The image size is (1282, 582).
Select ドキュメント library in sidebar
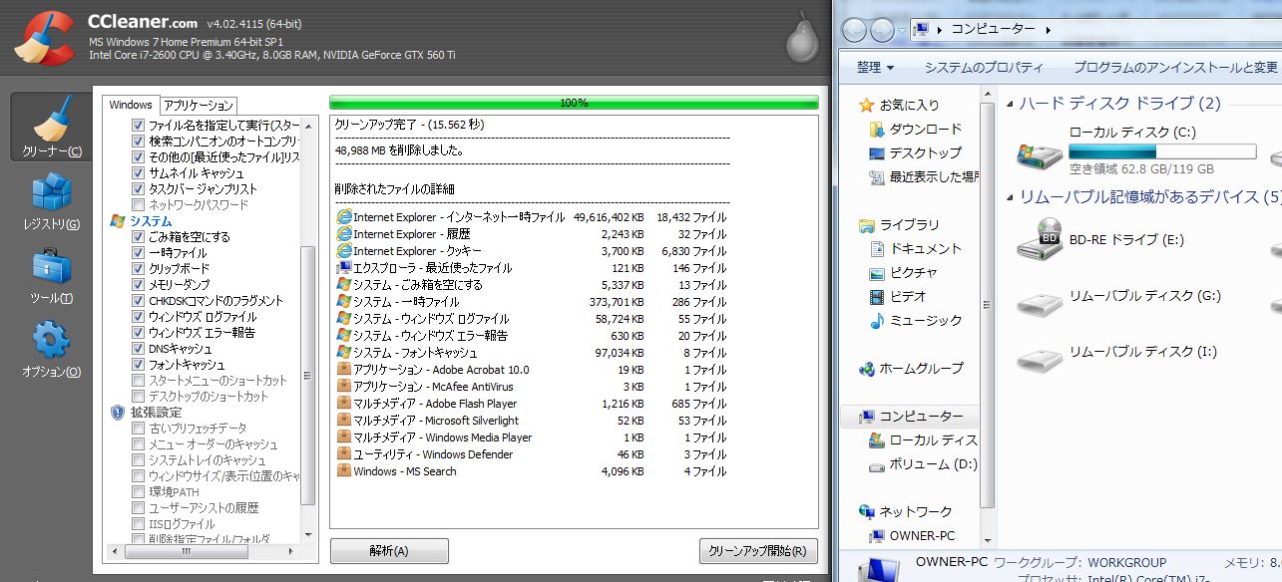[915, 248]
